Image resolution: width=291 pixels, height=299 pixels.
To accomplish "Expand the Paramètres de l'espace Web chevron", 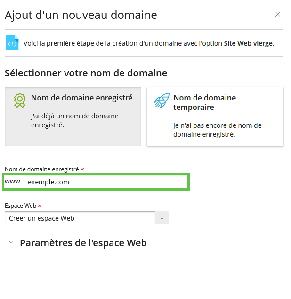I will click(11, 242).
